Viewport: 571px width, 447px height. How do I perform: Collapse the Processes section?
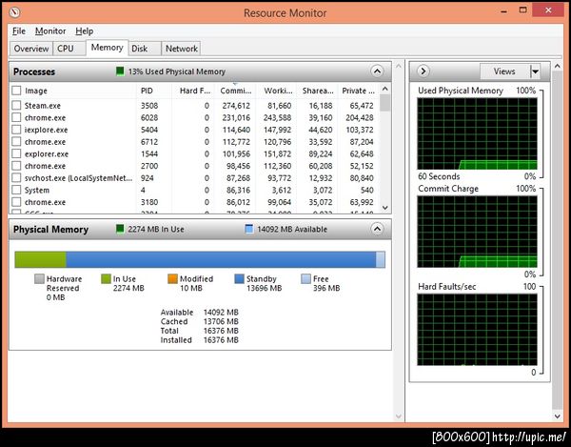click(377, 71)
